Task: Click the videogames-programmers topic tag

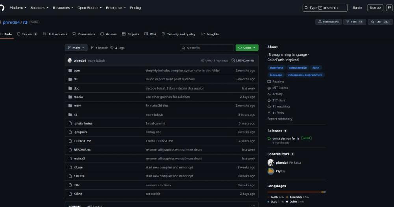Action: (305, 75)
